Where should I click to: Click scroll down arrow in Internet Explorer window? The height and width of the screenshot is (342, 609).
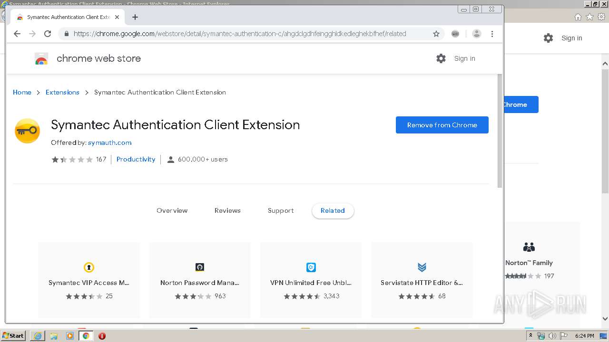[605, 319]
